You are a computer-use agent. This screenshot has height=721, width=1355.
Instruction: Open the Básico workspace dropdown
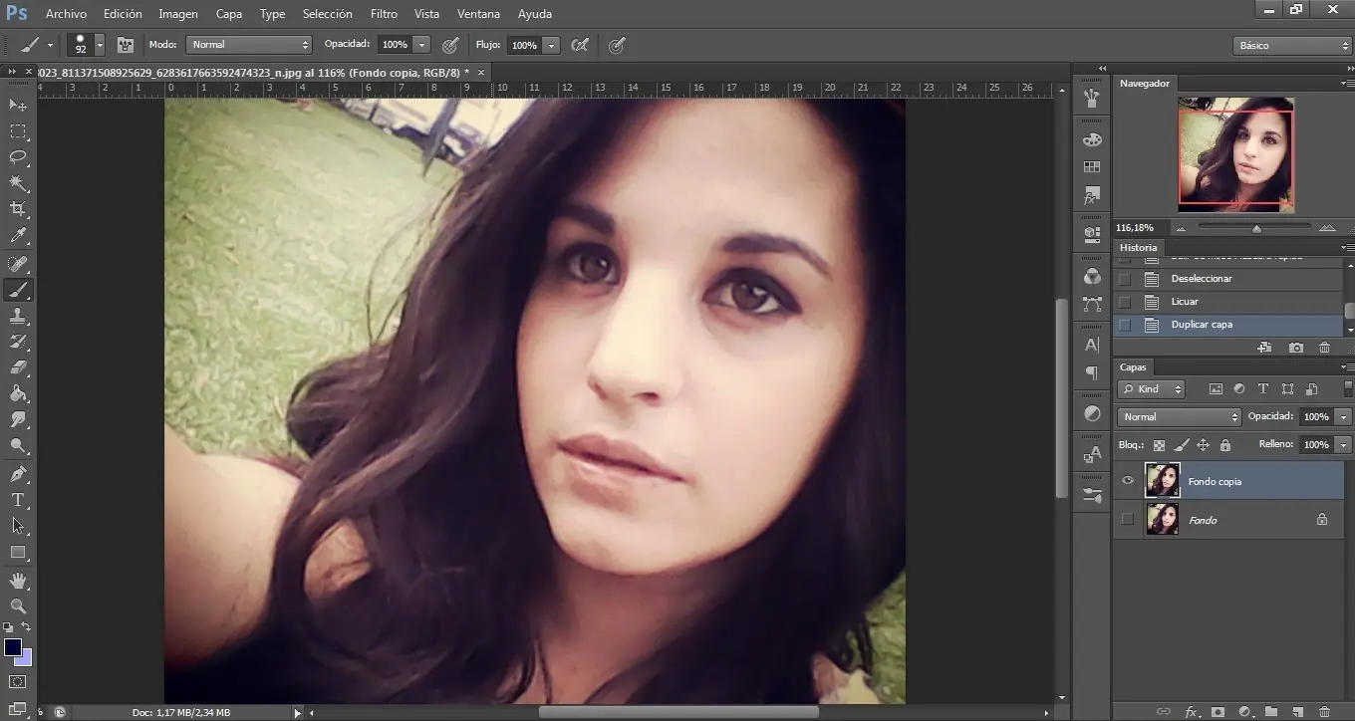point(1292,46)
